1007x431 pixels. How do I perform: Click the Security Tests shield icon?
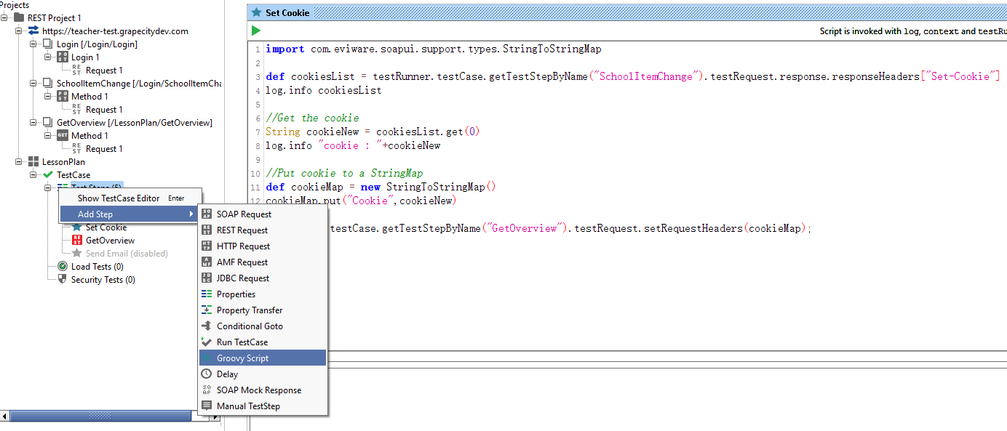[63, 279]
